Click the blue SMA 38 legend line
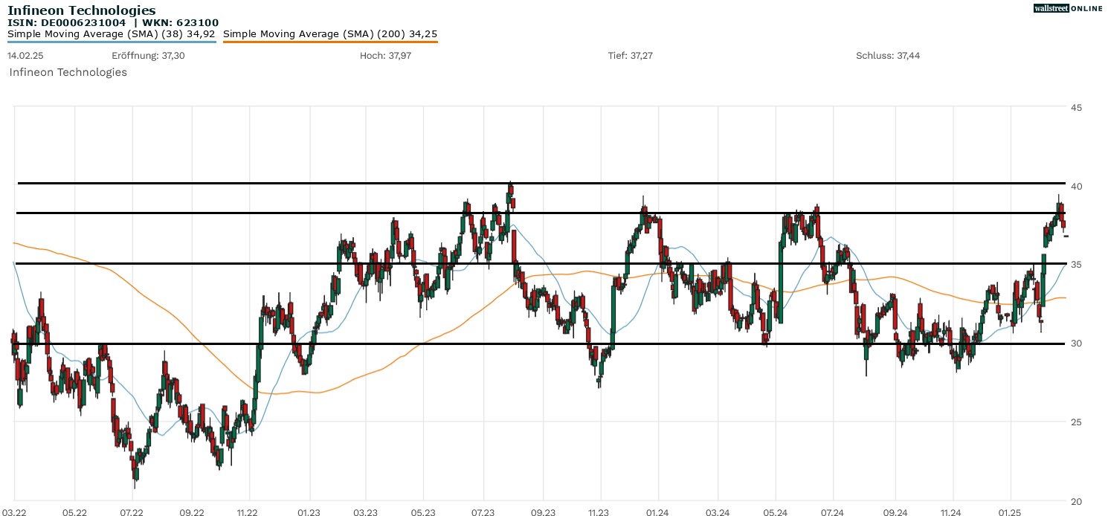 point(112,42)
